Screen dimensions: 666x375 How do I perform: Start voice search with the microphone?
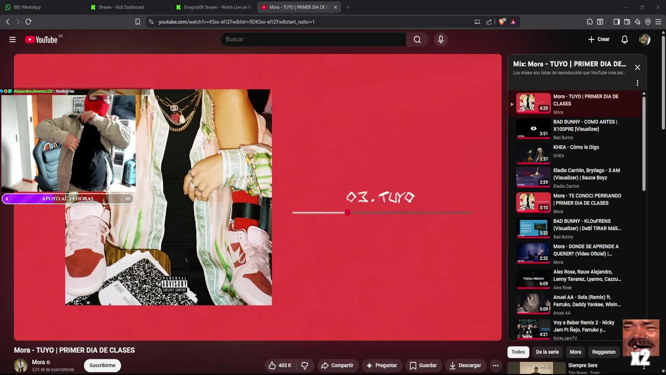tap(441, 40)
